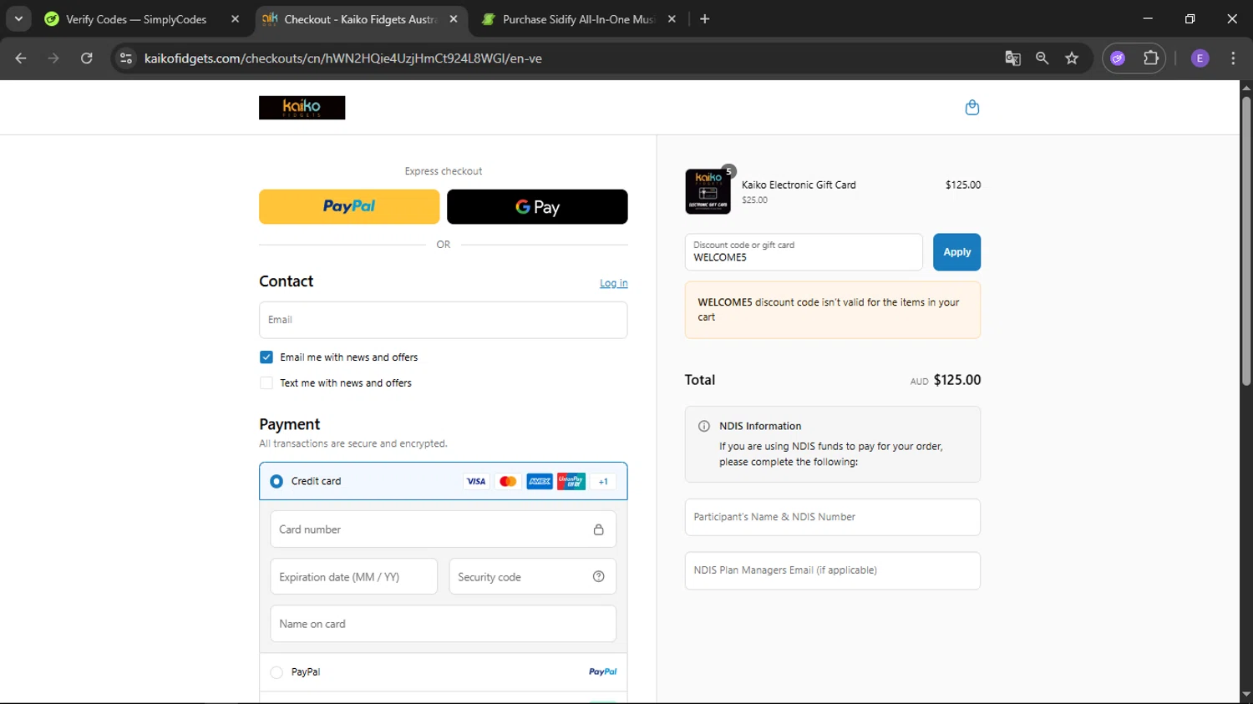Open the Security code help icon

(598, 577)
